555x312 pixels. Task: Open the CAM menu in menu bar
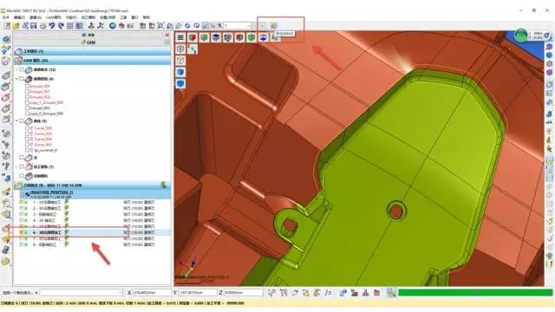pos(54,17)
